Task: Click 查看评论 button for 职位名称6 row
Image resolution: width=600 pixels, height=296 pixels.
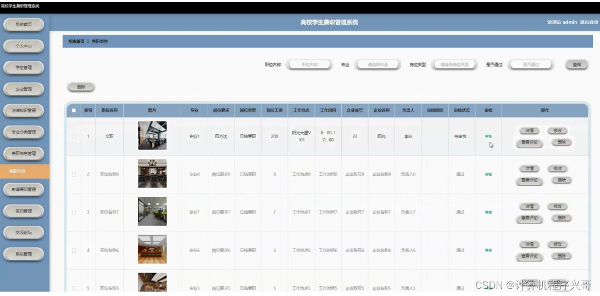Action: click(x=529, y=257)
